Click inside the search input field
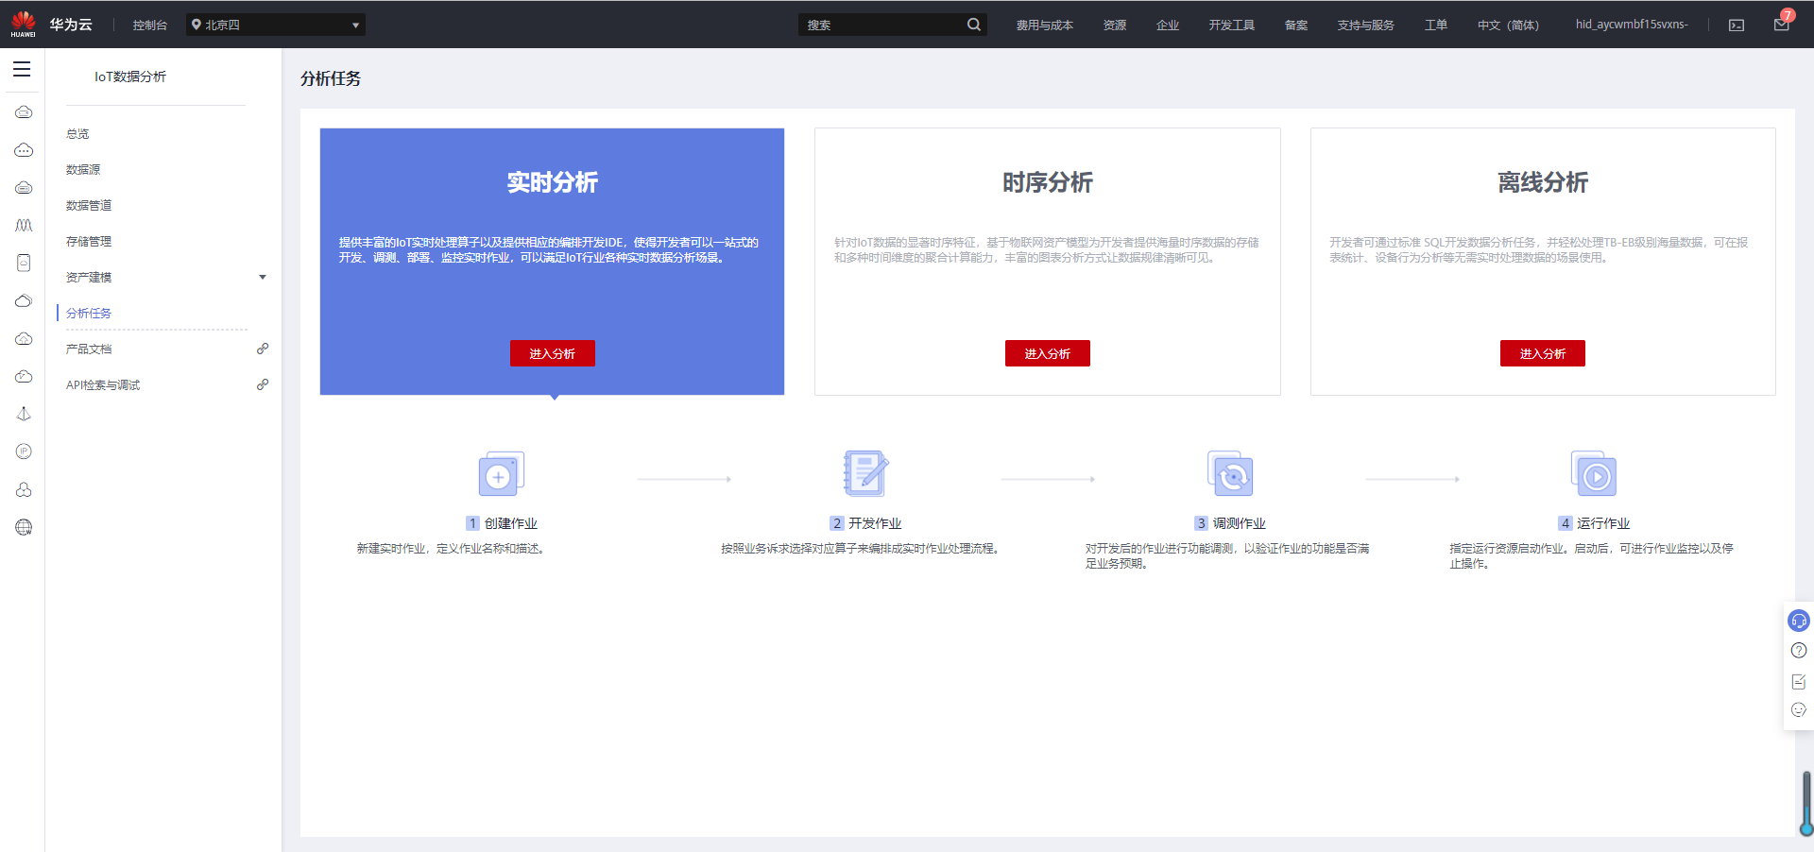This screenshot has width=1814, height=852. (879, 24)
